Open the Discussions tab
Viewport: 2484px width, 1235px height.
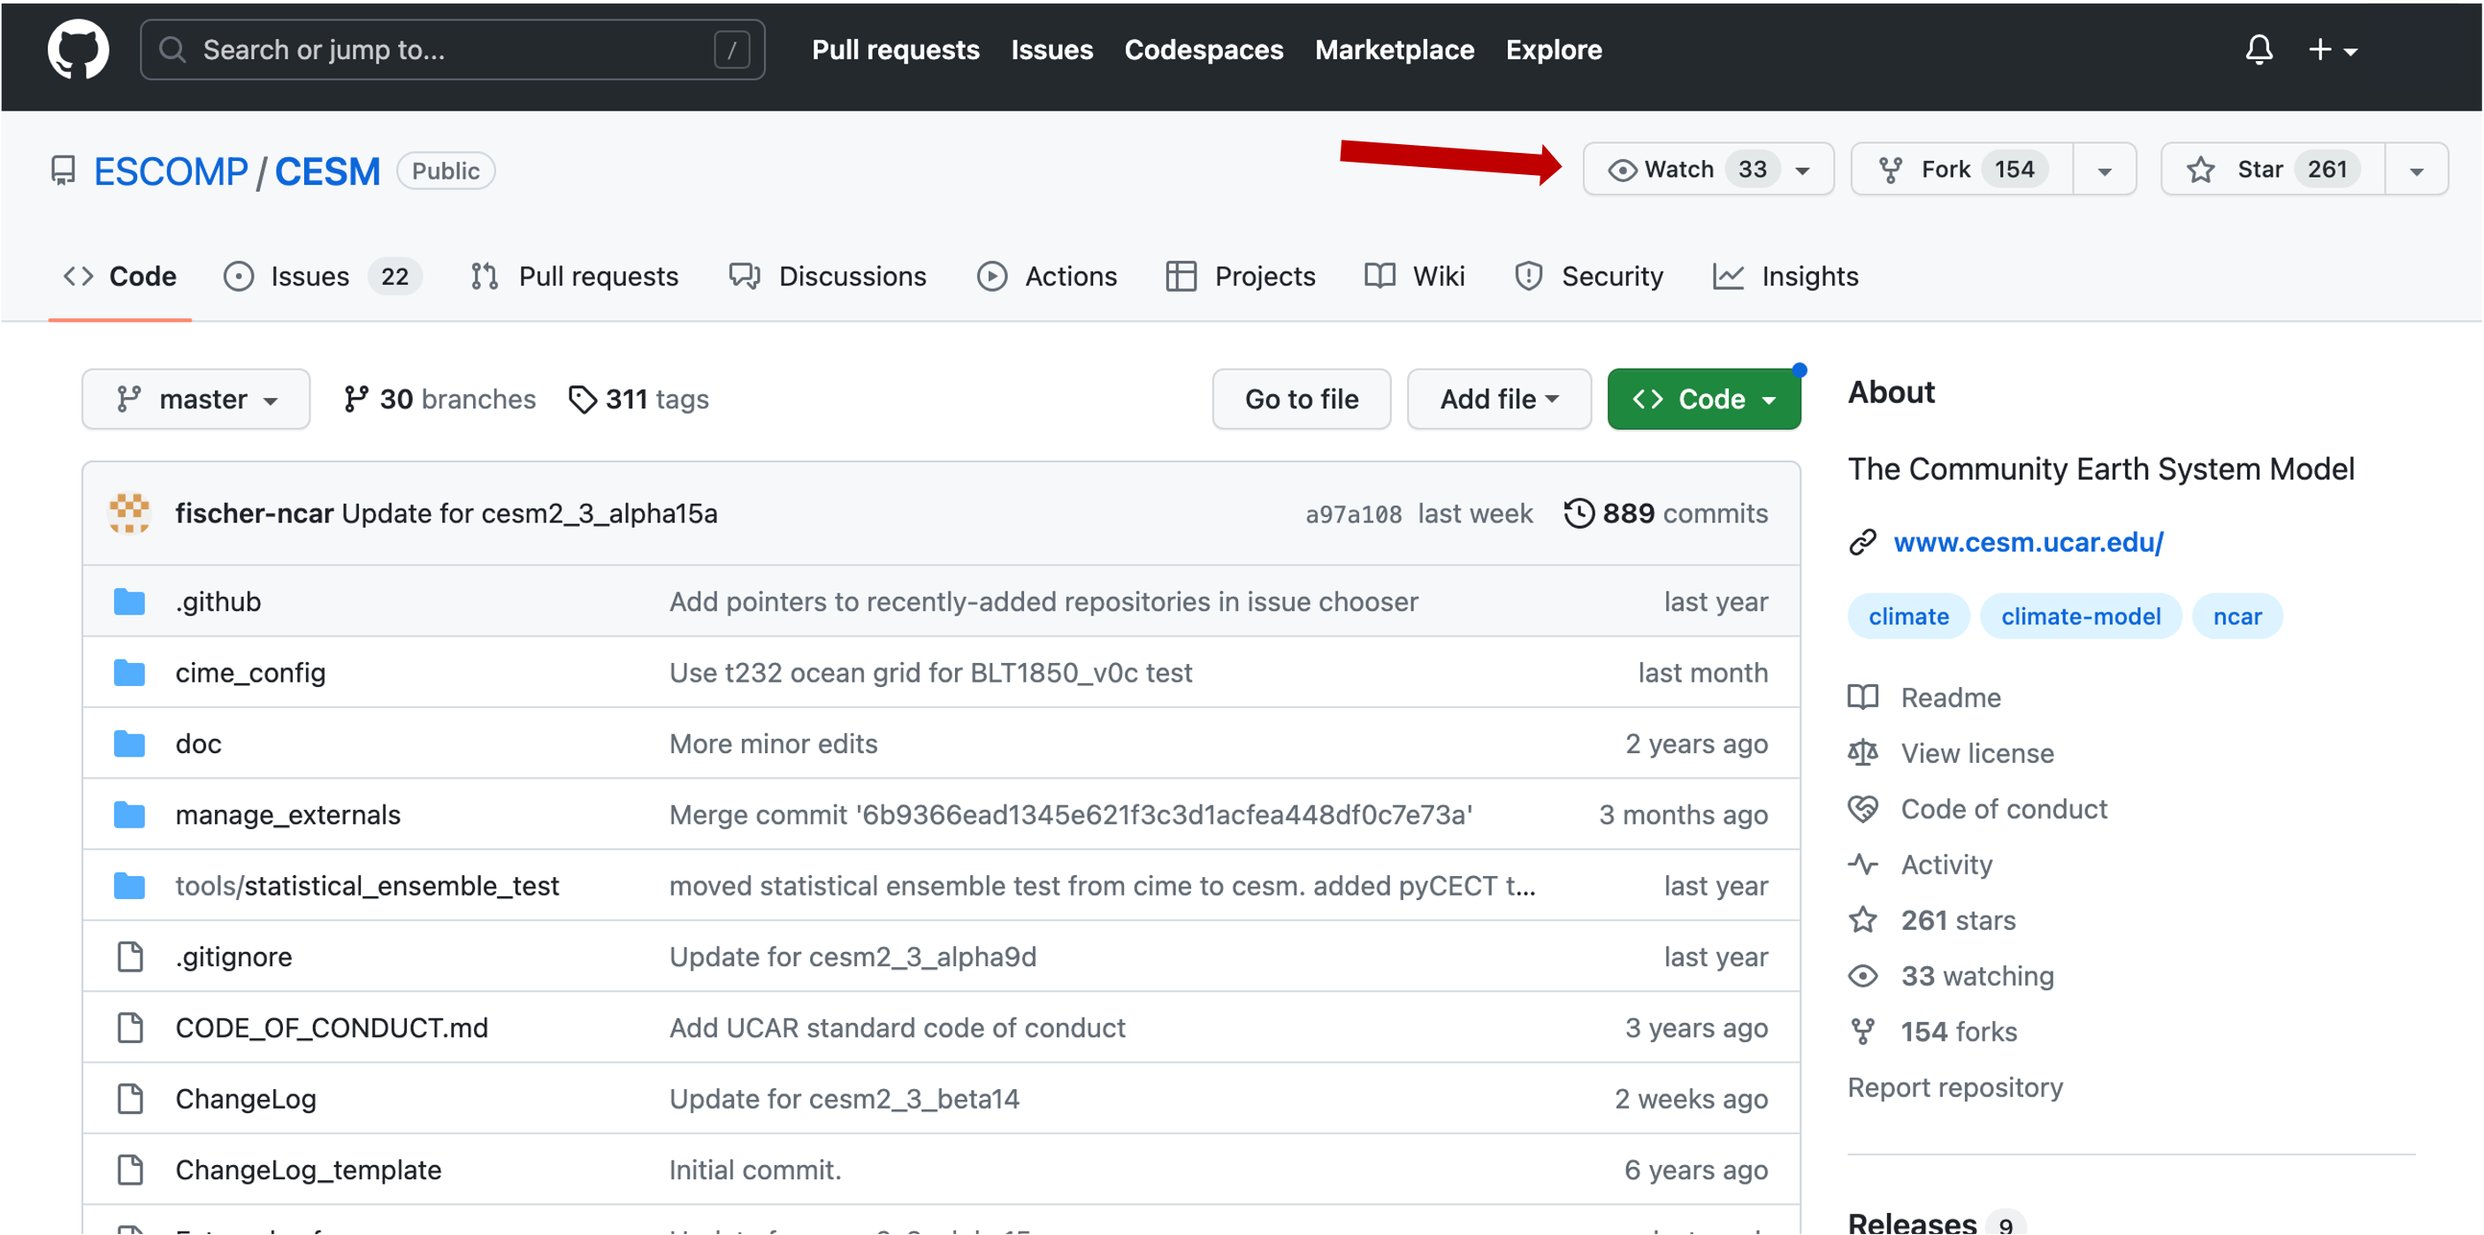coord(828,276)
